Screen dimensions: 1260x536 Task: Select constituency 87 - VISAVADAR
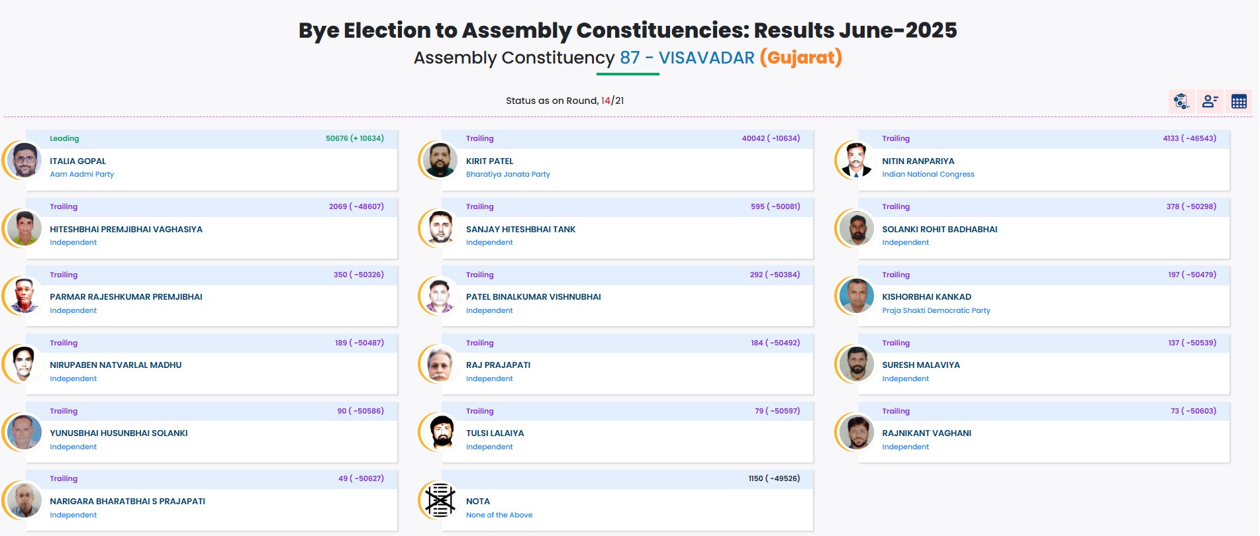point(685,58)
